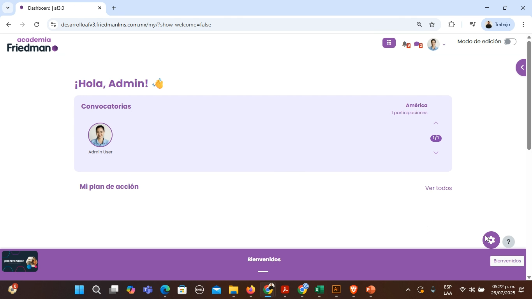Open browser extensions puzzle icon
Viewport: 532px width, 299px height.
tap(451, 25)
